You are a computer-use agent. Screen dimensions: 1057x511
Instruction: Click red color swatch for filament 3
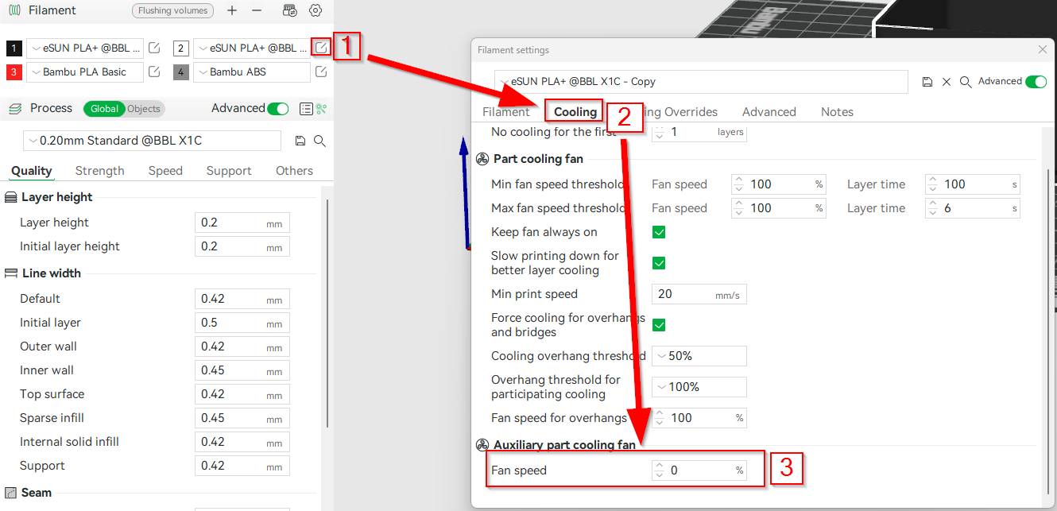point(14,72)
